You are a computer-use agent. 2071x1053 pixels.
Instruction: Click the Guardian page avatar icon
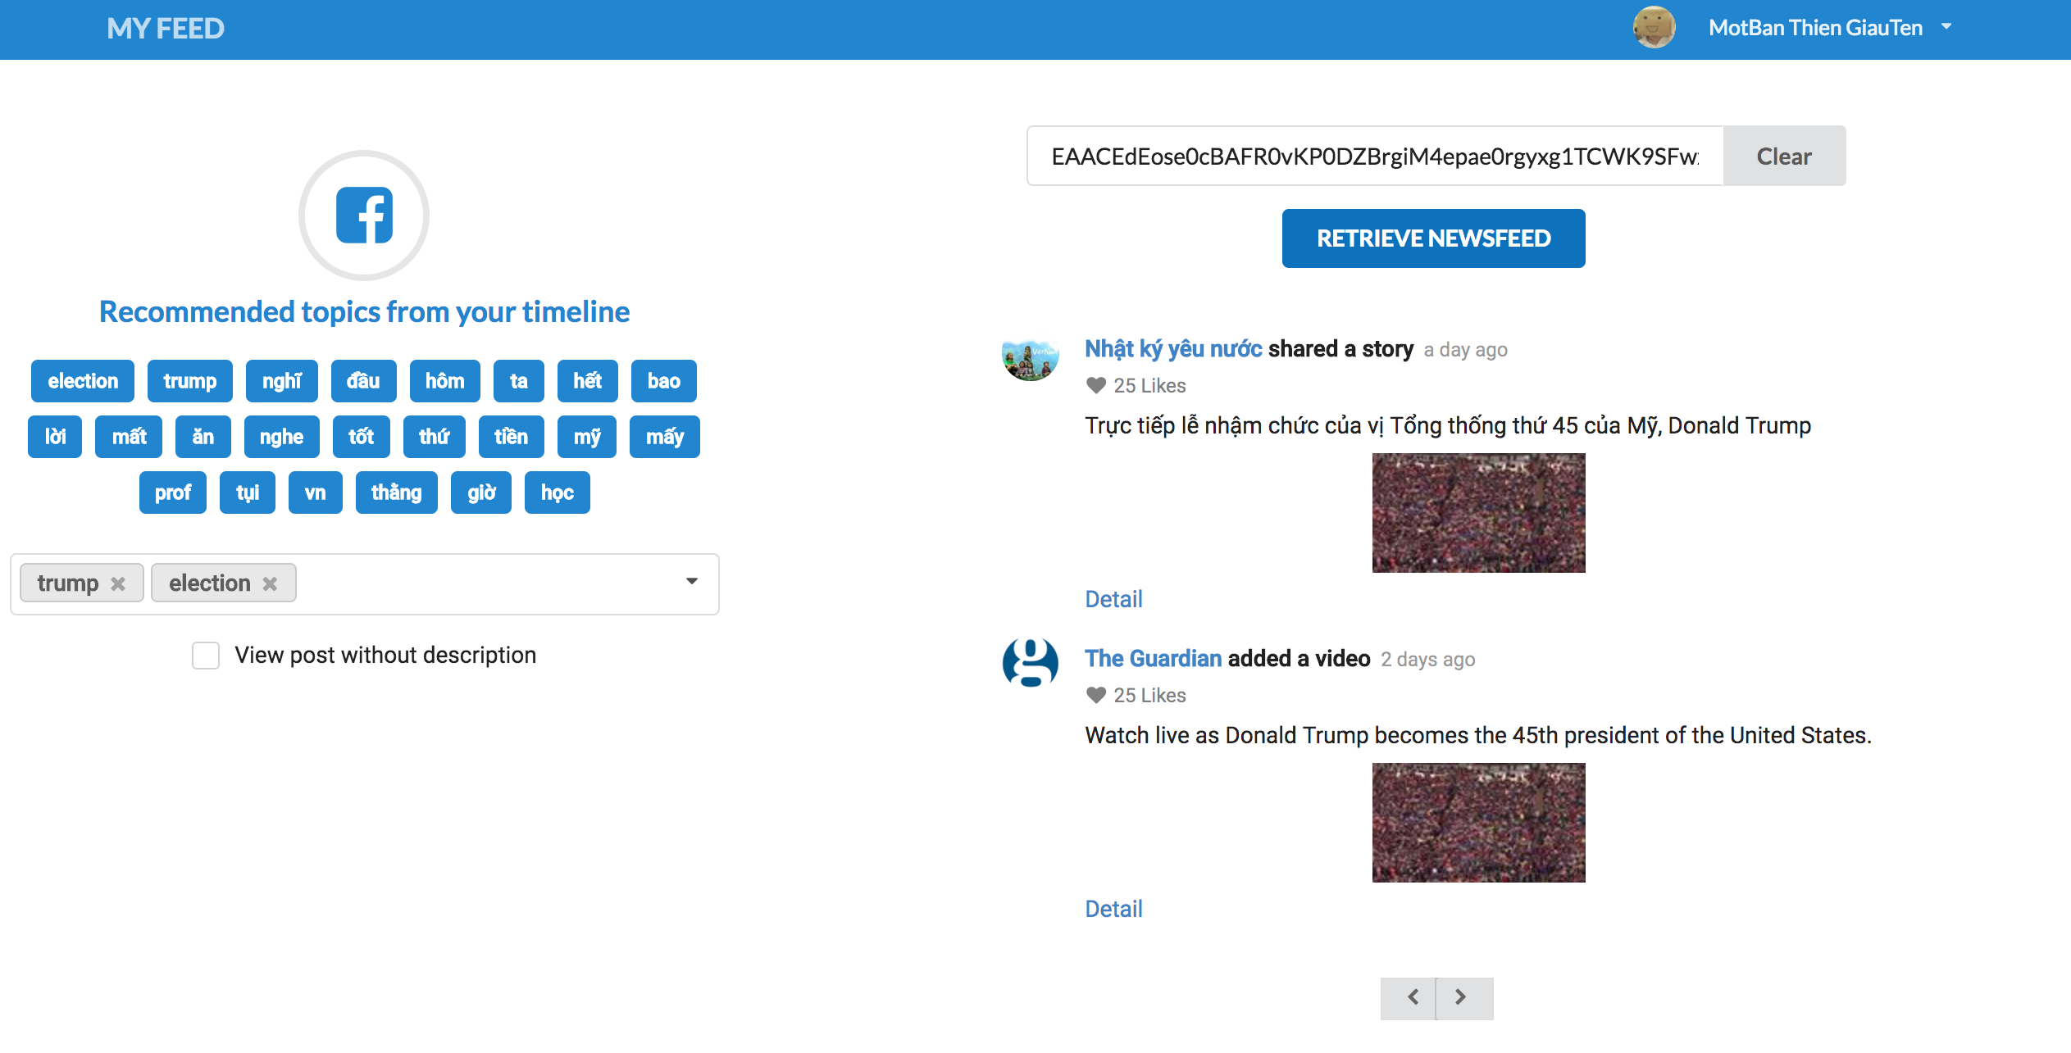tap(1030, 662)
